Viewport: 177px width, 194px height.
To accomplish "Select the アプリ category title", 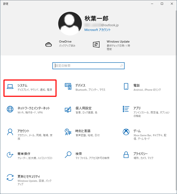I will (137, 108).
